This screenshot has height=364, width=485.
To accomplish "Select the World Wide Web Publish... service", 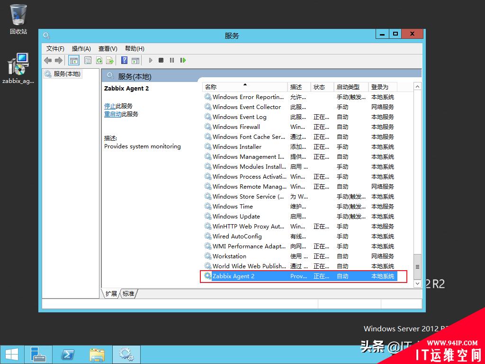I will [299, 266].
